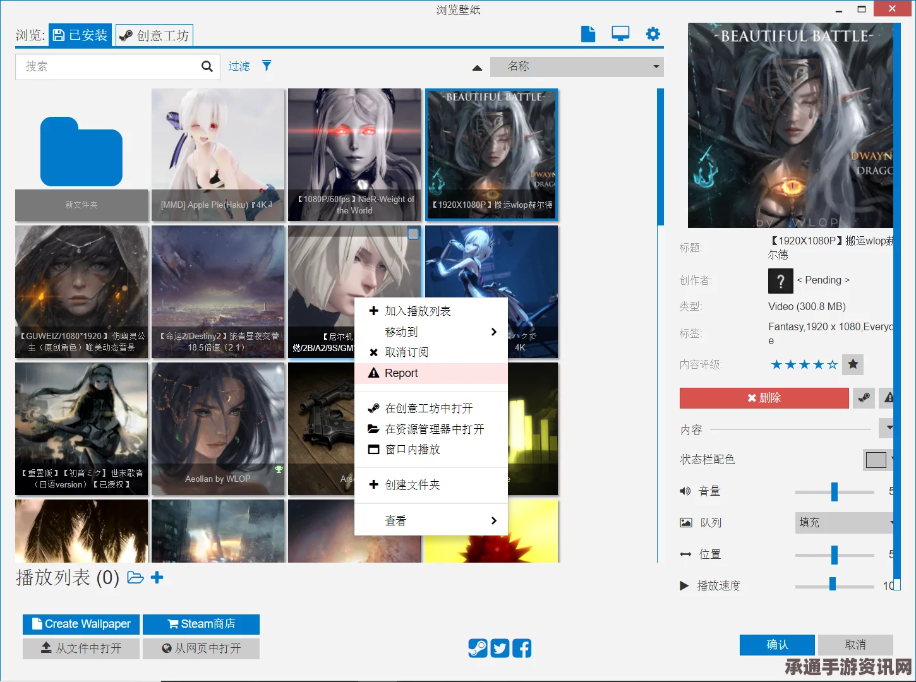Click the favorite star button beside rating
The width and height of the screenshot is (916, 682).
coord(853,364)
